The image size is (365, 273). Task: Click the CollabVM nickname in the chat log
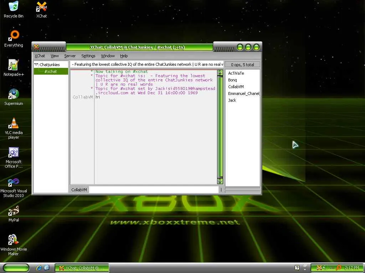(83, 97)
